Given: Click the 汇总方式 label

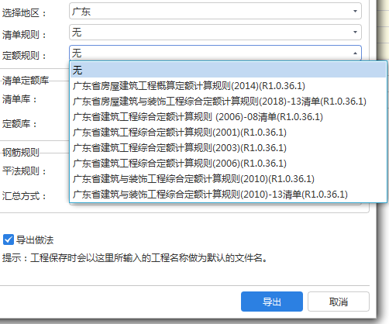Looking at the screenshot, I should coord(24,196).
